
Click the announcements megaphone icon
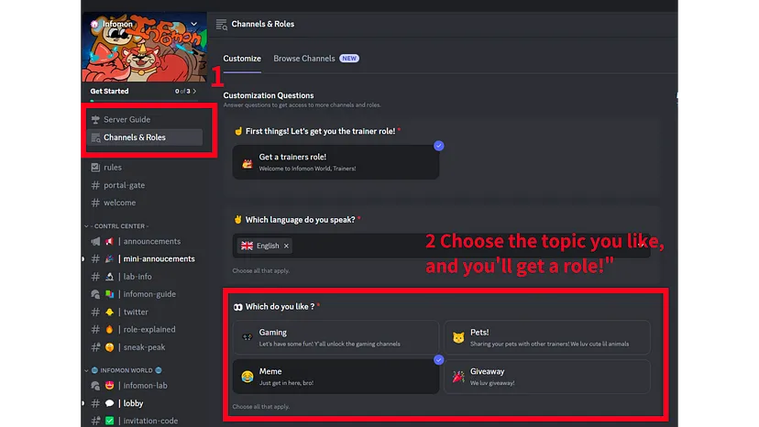click(95, 241)
